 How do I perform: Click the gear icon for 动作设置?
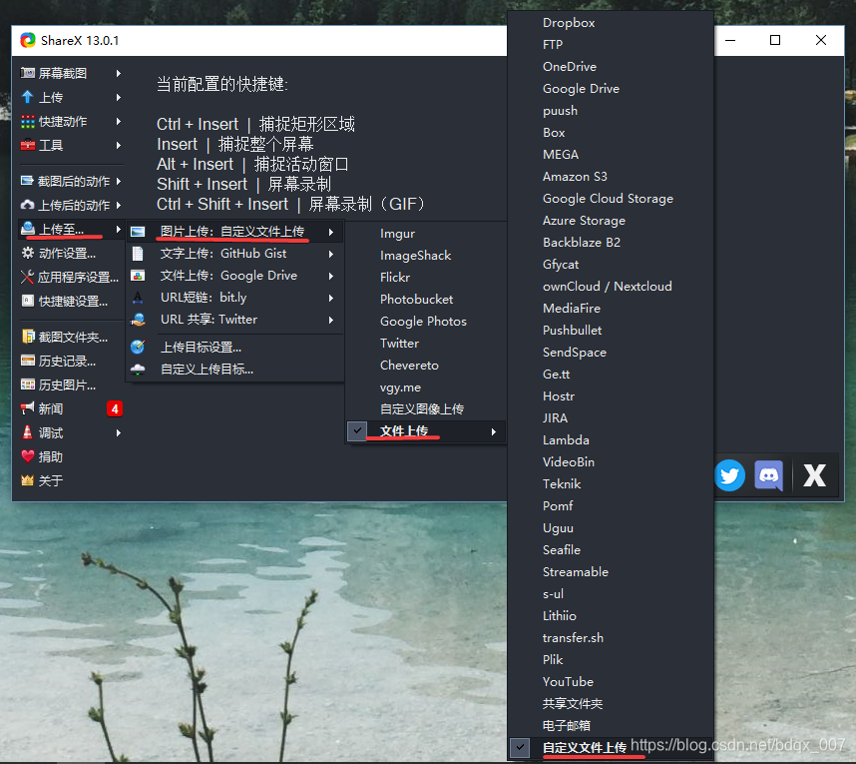coord(27,253)
